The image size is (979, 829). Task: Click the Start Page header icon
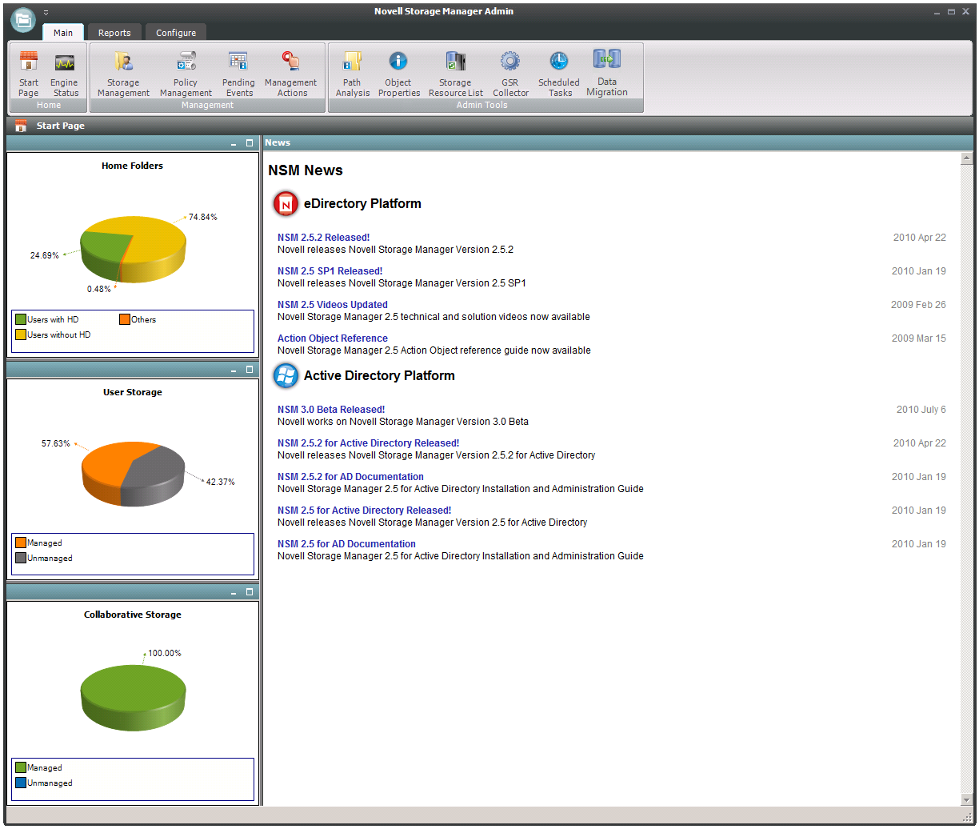pos(22,126)
